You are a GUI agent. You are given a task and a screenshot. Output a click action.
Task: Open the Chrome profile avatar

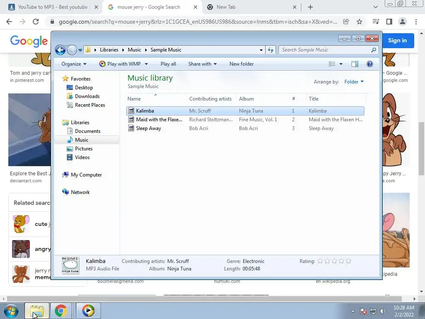pyautogui.click(x=403, y=22)
